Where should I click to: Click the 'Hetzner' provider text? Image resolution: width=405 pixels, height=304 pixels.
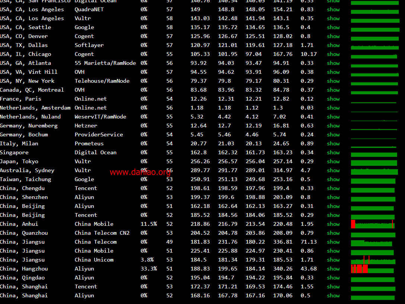tap(86, 126)
